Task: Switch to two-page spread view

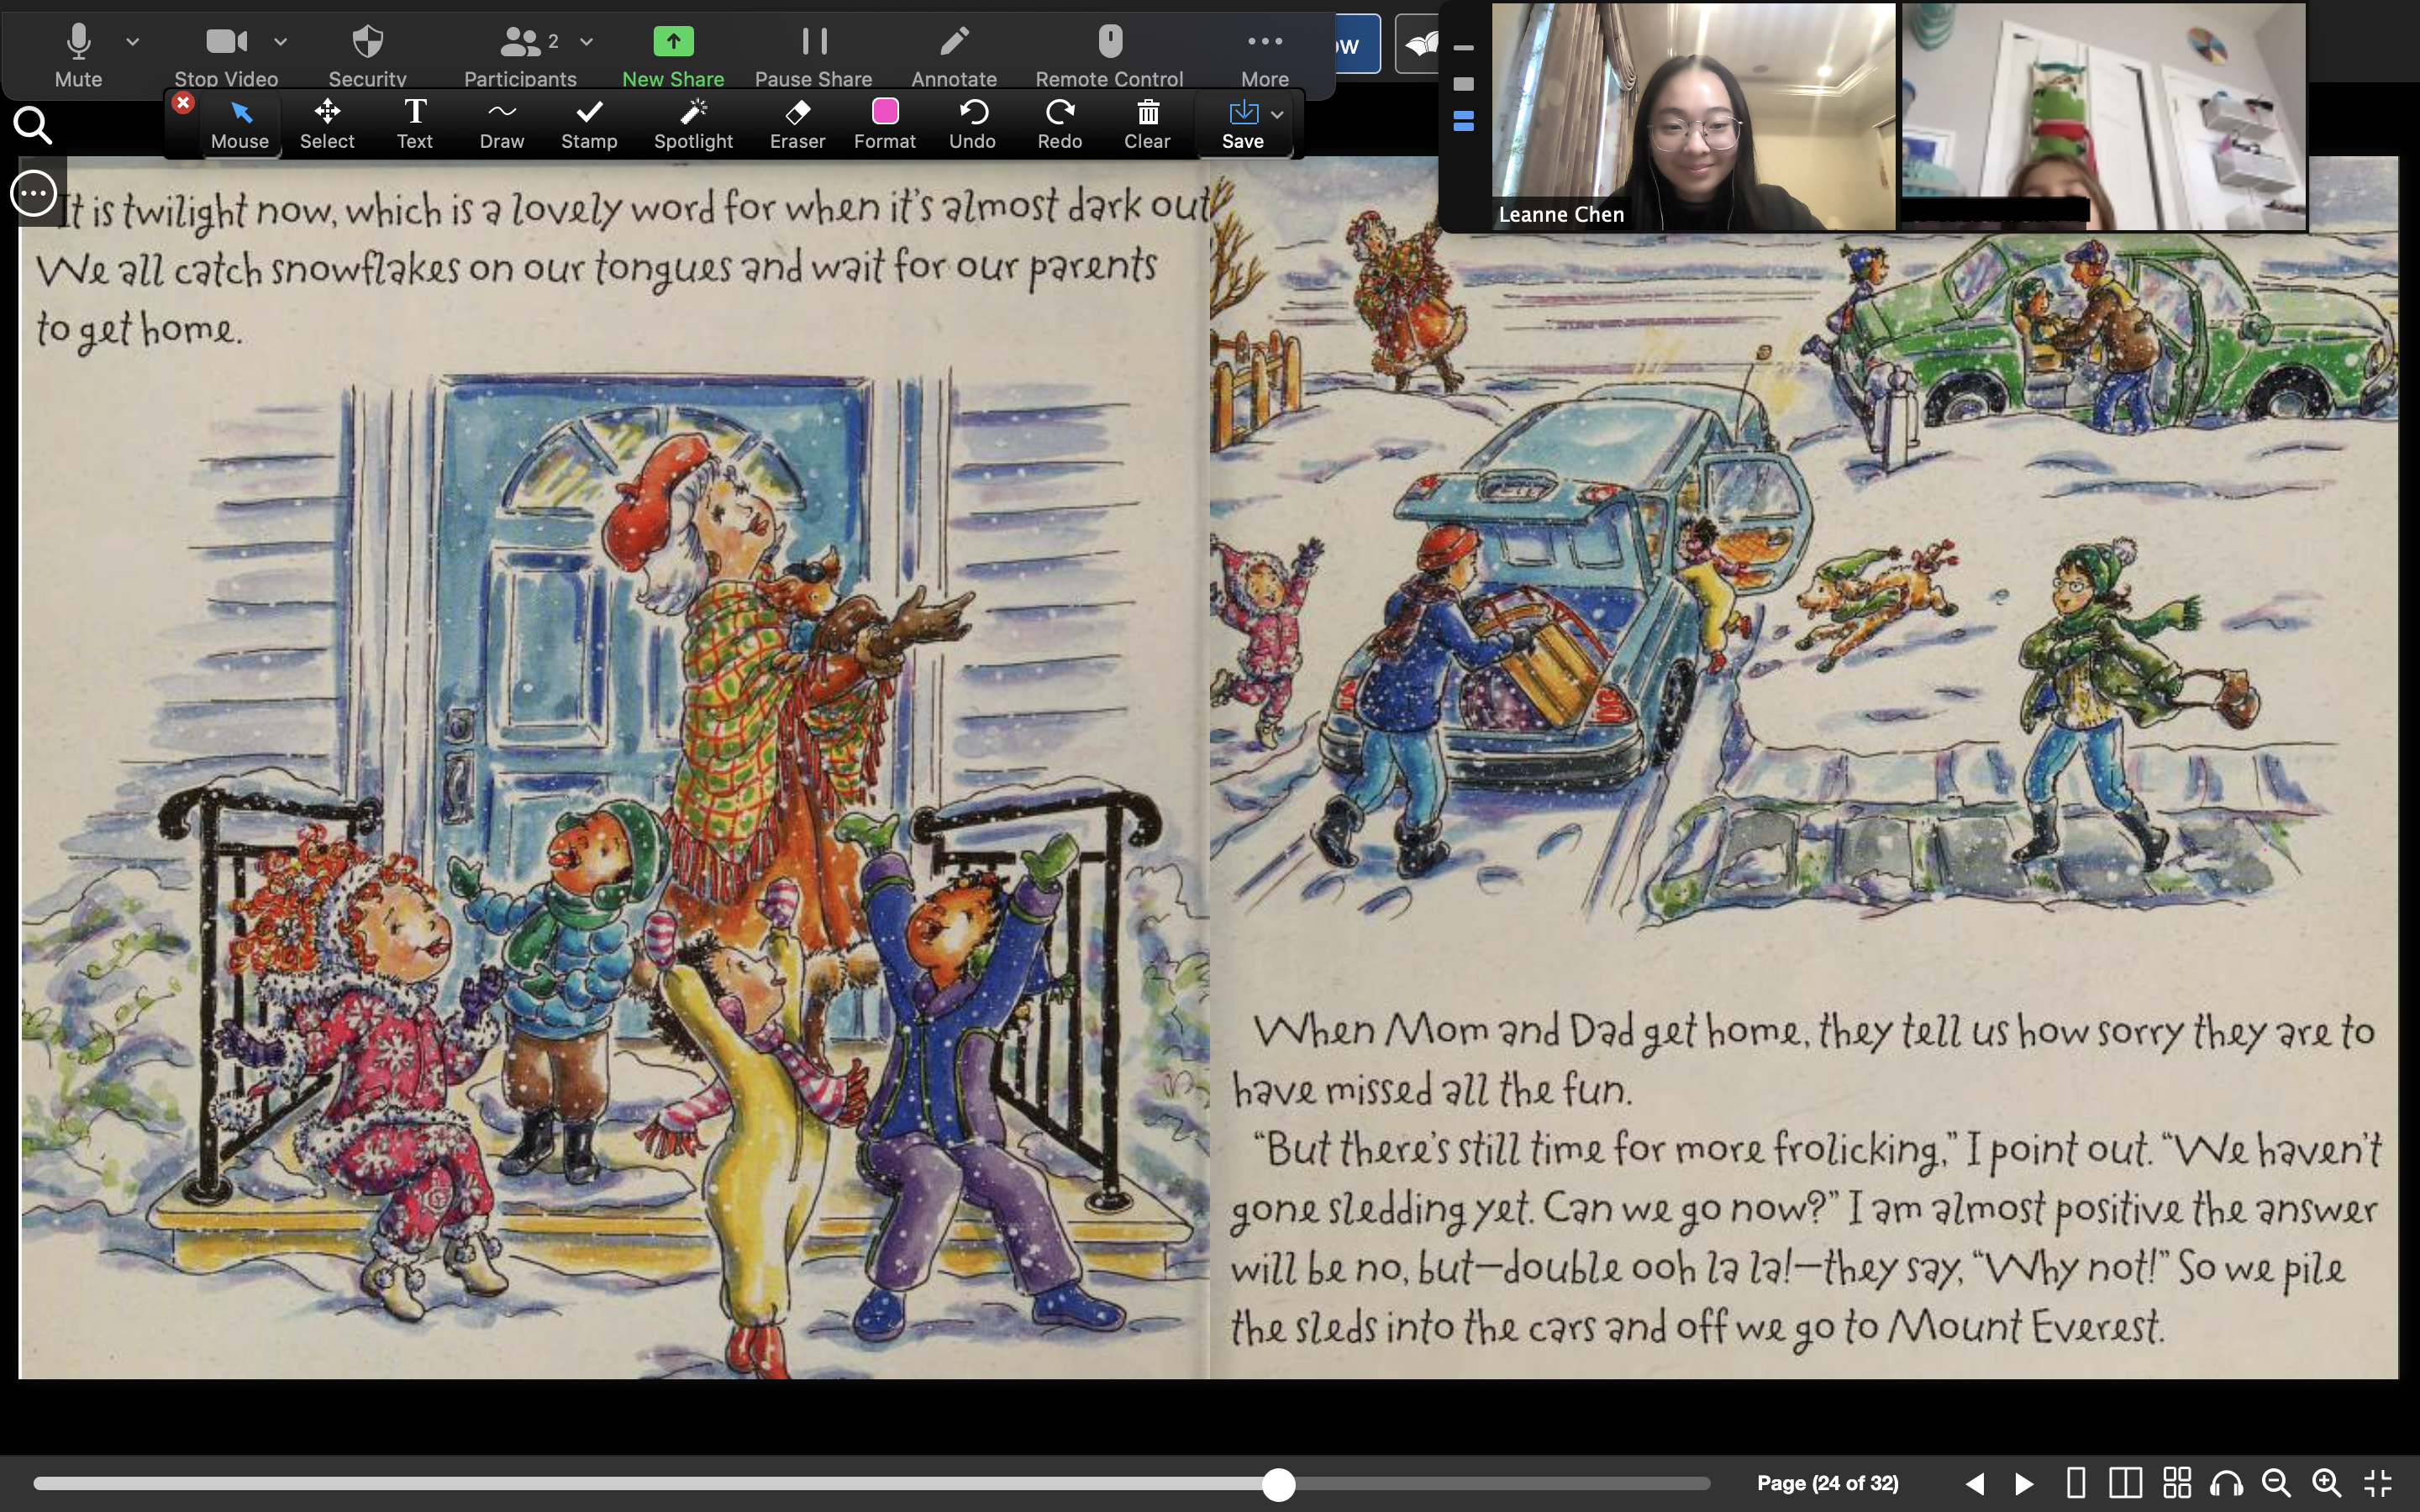Action: (x=2125, y=1483)
